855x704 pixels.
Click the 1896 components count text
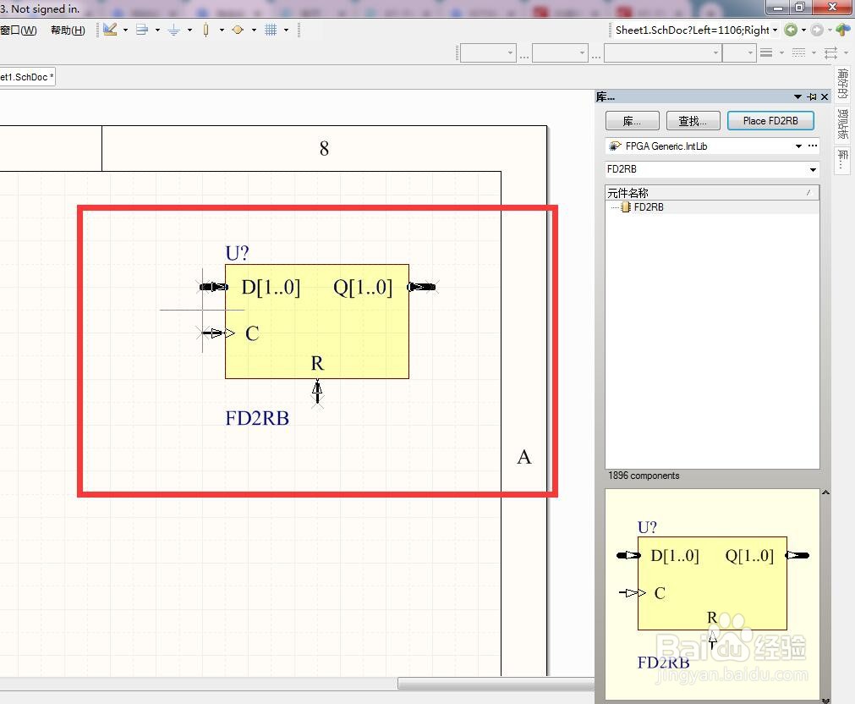click(644, 476)
